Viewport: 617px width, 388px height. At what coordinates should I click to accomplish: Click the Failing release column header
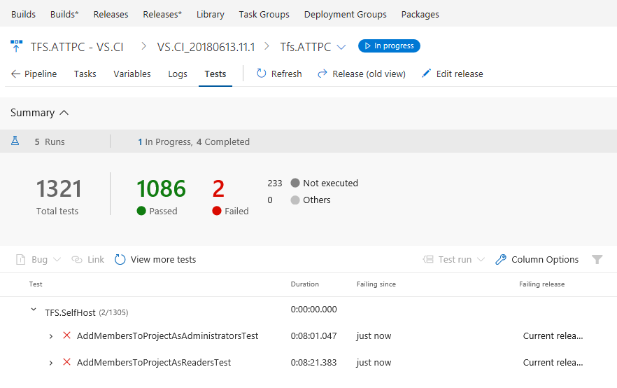[x=541, y=284]
